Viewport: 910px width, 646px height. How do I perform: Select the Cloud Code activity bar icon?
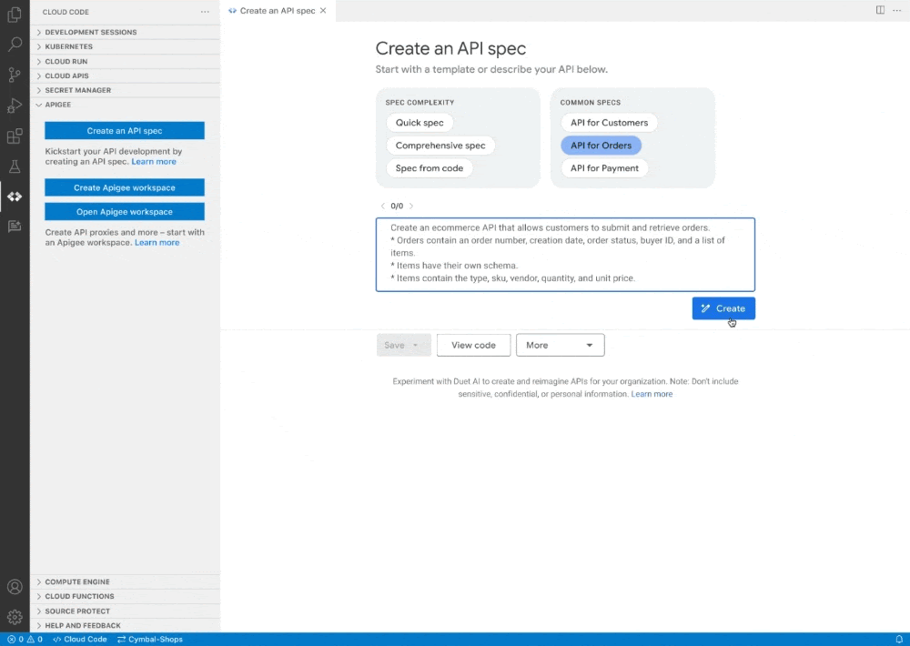pyautogui.click(x=15, y=196)
